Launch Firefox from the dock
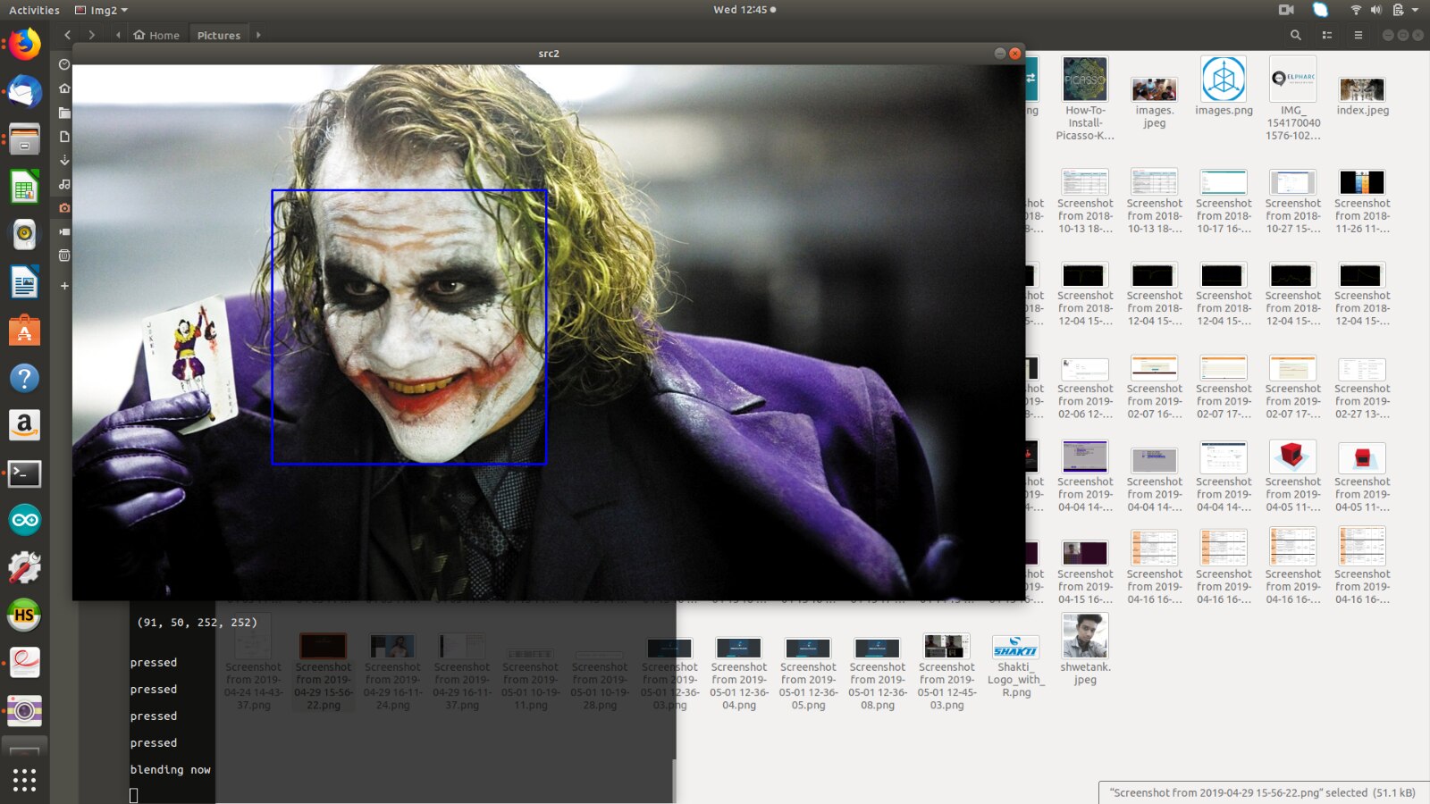1430x804 pixels. pyautogui.click(x=24, y=45)
